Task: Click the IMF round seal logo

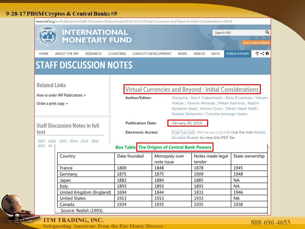Action: pyautogui.click(x=47, y=36)
